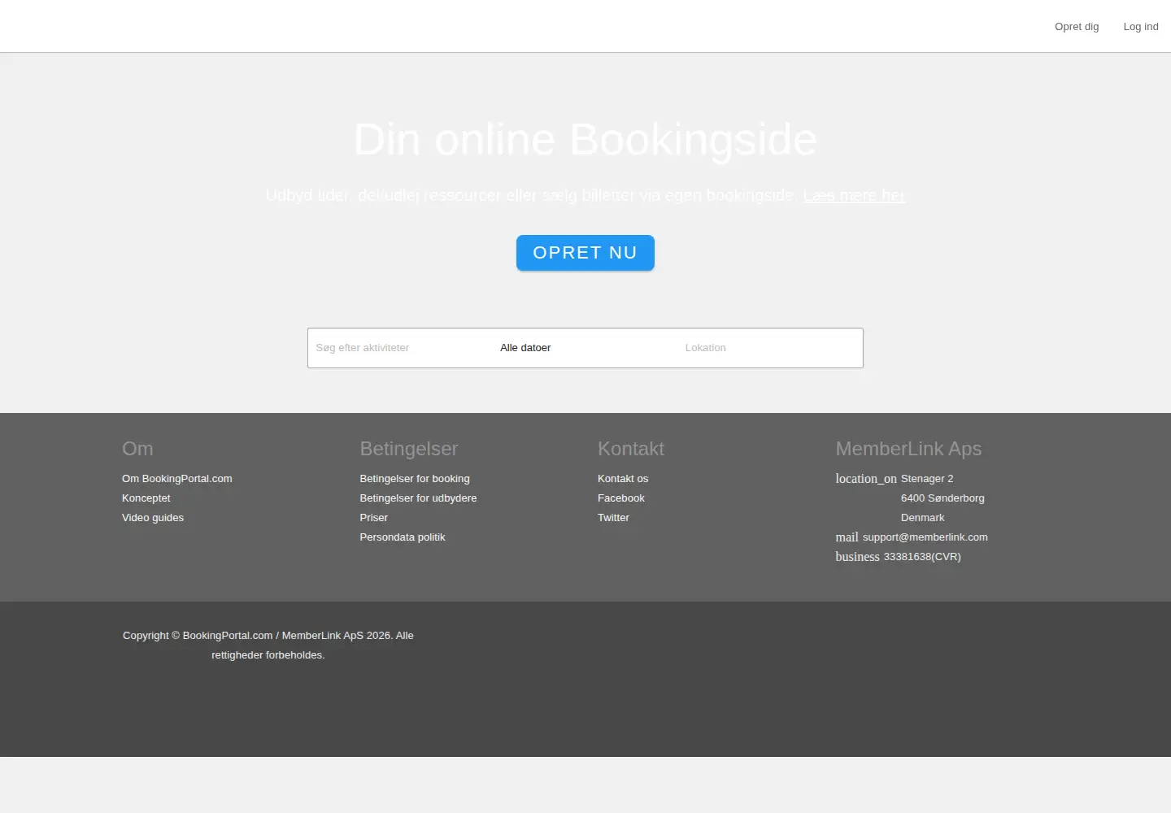Viewport: 1171px width, 813px height.
Task: Go to the Konceptet page
Action: (x=146, y=498)
